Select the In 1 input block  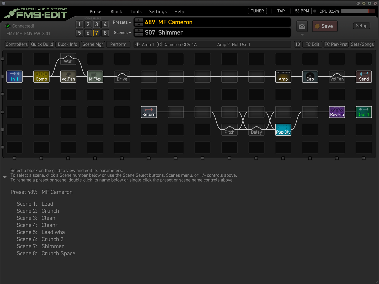tap(14, 77)
